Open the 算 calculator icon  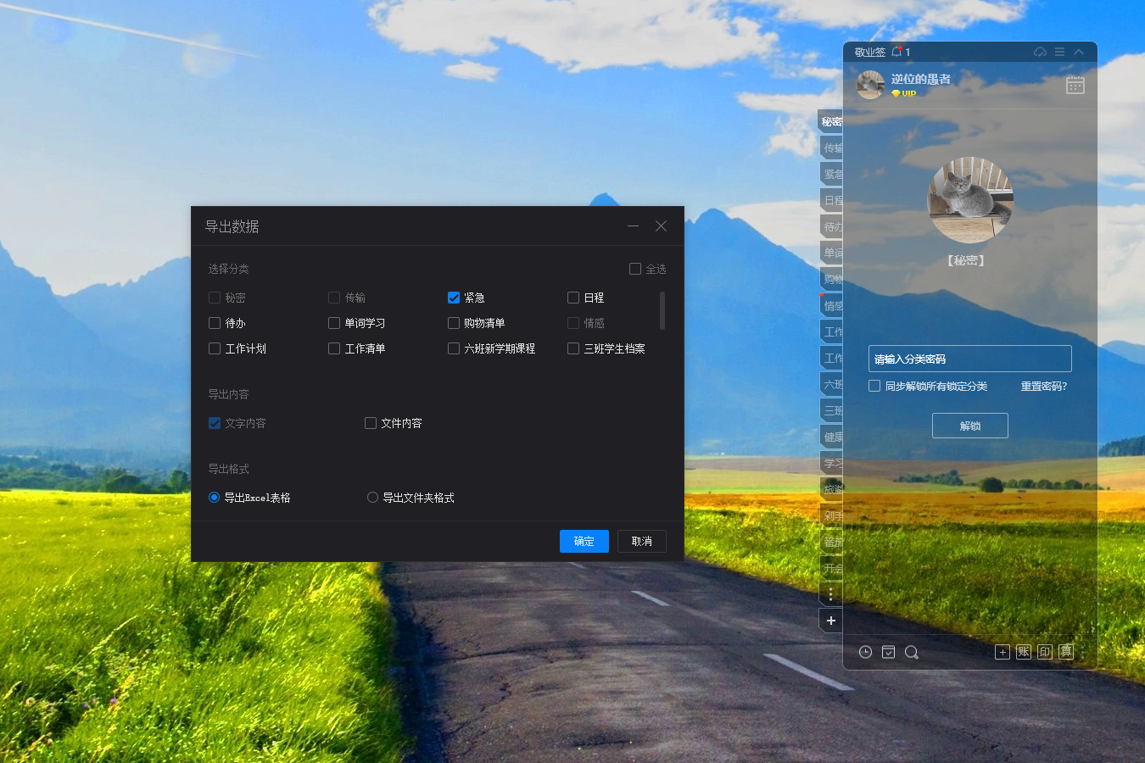click(x=1066, y=652)
